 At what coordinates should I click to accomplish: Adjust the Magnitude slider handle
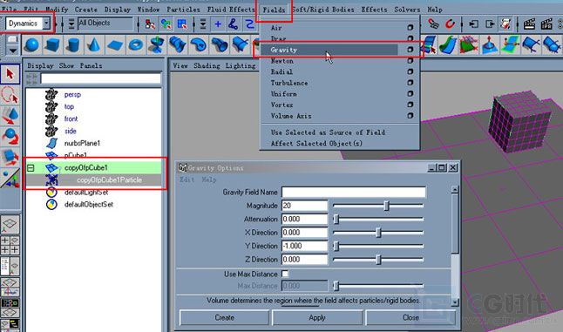coord(386,206)
